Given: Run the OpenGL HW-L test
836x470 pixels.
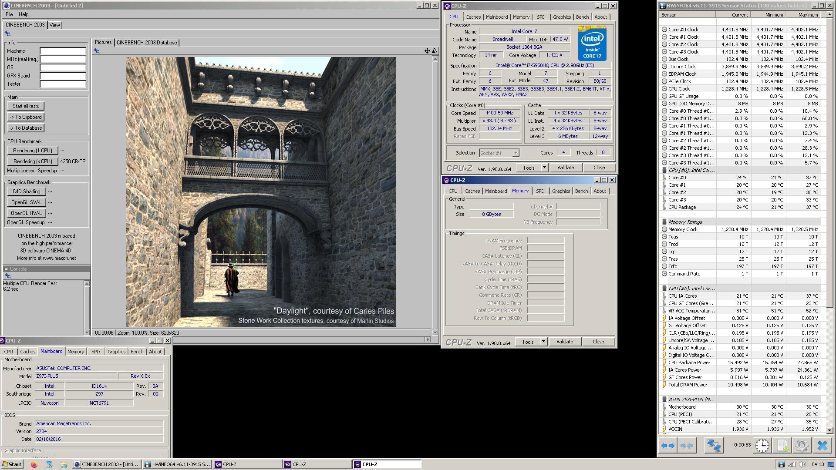Looking at the screenshot, I should (26, 213).
